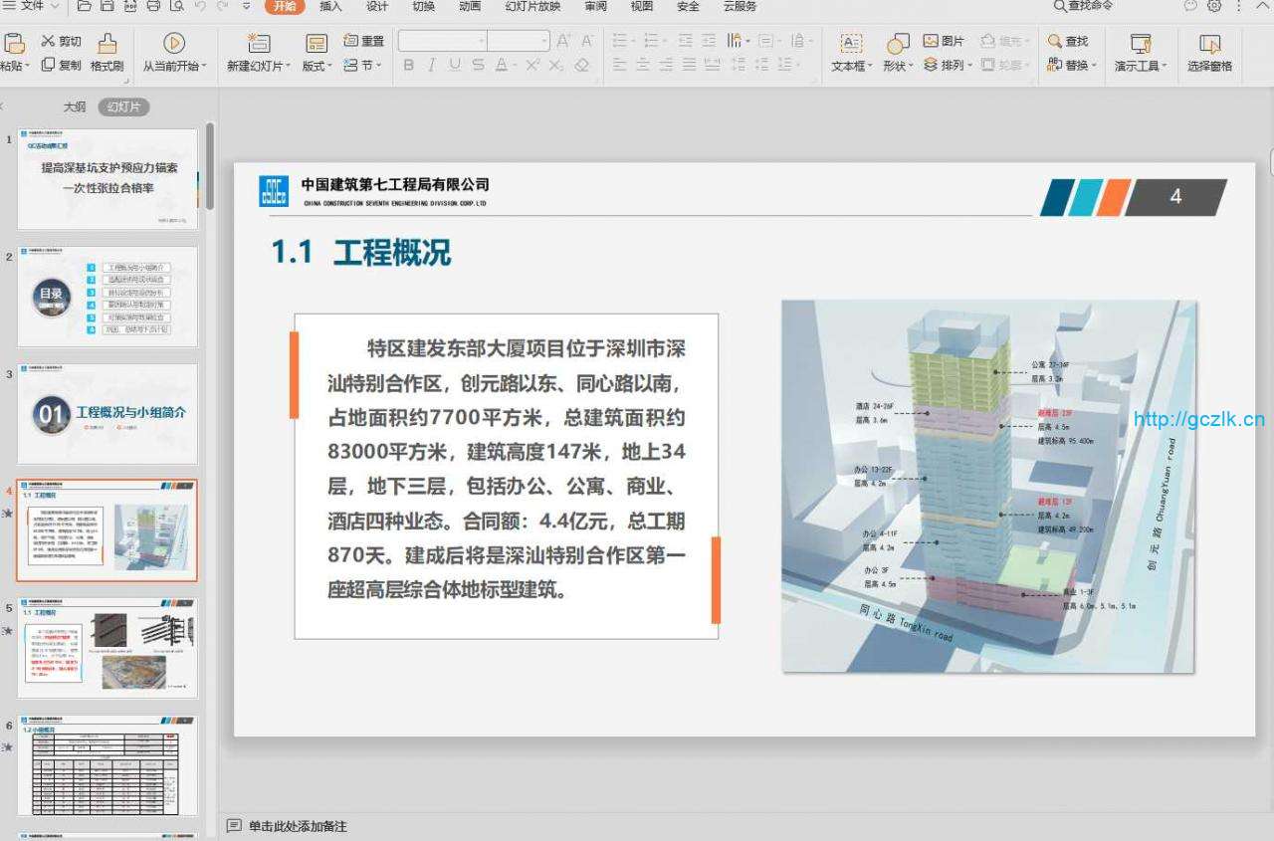This screenshot has height=841, width=1274.
Task: Click the New Slide (新建幻灯片) icon
Action: pos(259,43)
